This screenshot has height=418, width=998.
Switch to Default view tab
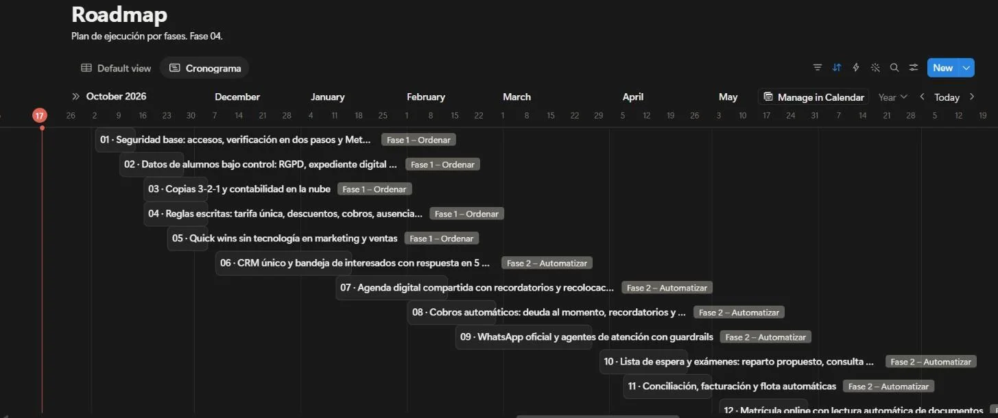[116, 68]
